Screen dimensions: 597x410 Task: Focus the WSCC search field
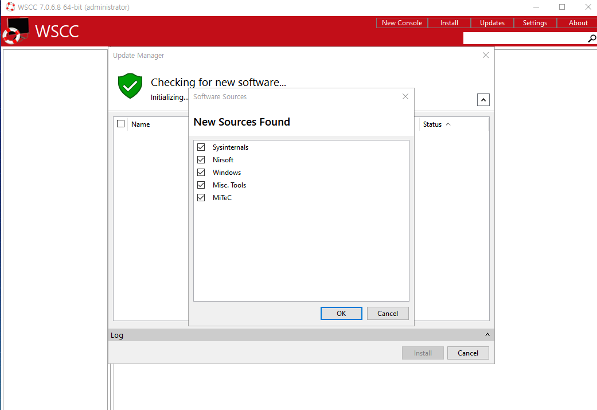525,38
